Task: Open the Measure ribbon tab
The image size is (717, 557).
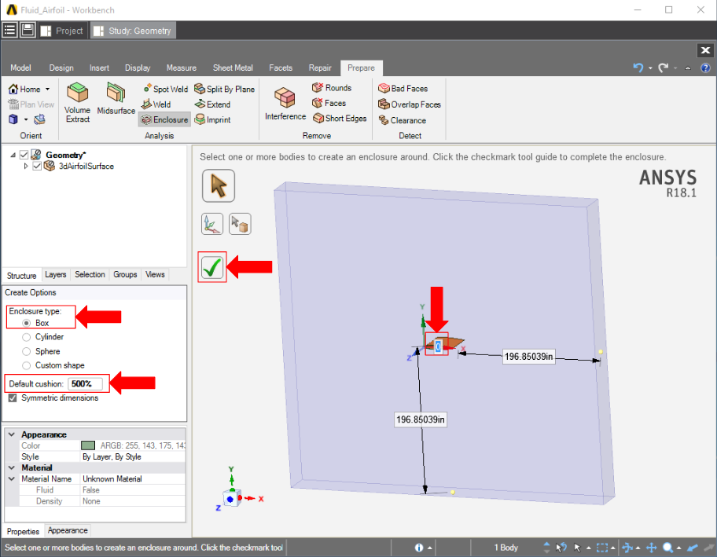Action: (x=182, y=68)
